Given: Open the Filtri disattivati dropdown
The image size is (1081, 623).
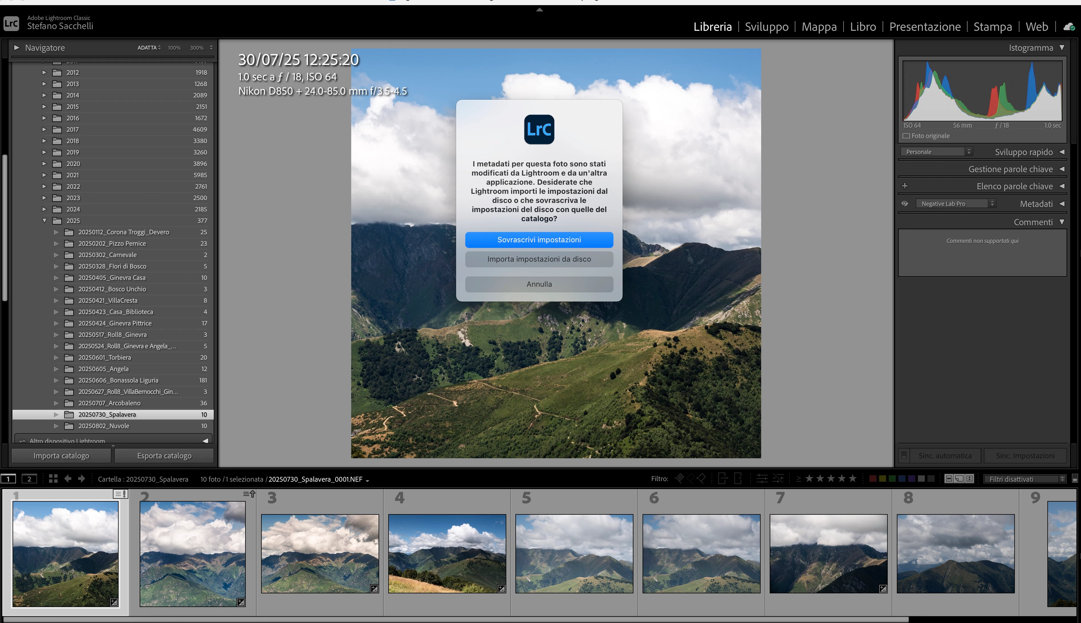Looking at the screenshot, I should pos(1025,479).
